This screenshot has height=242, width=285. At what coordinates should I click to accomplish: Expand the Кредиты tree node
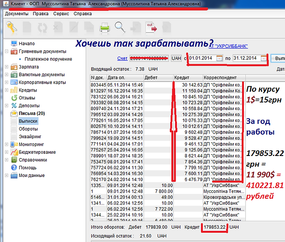(6, 90)
